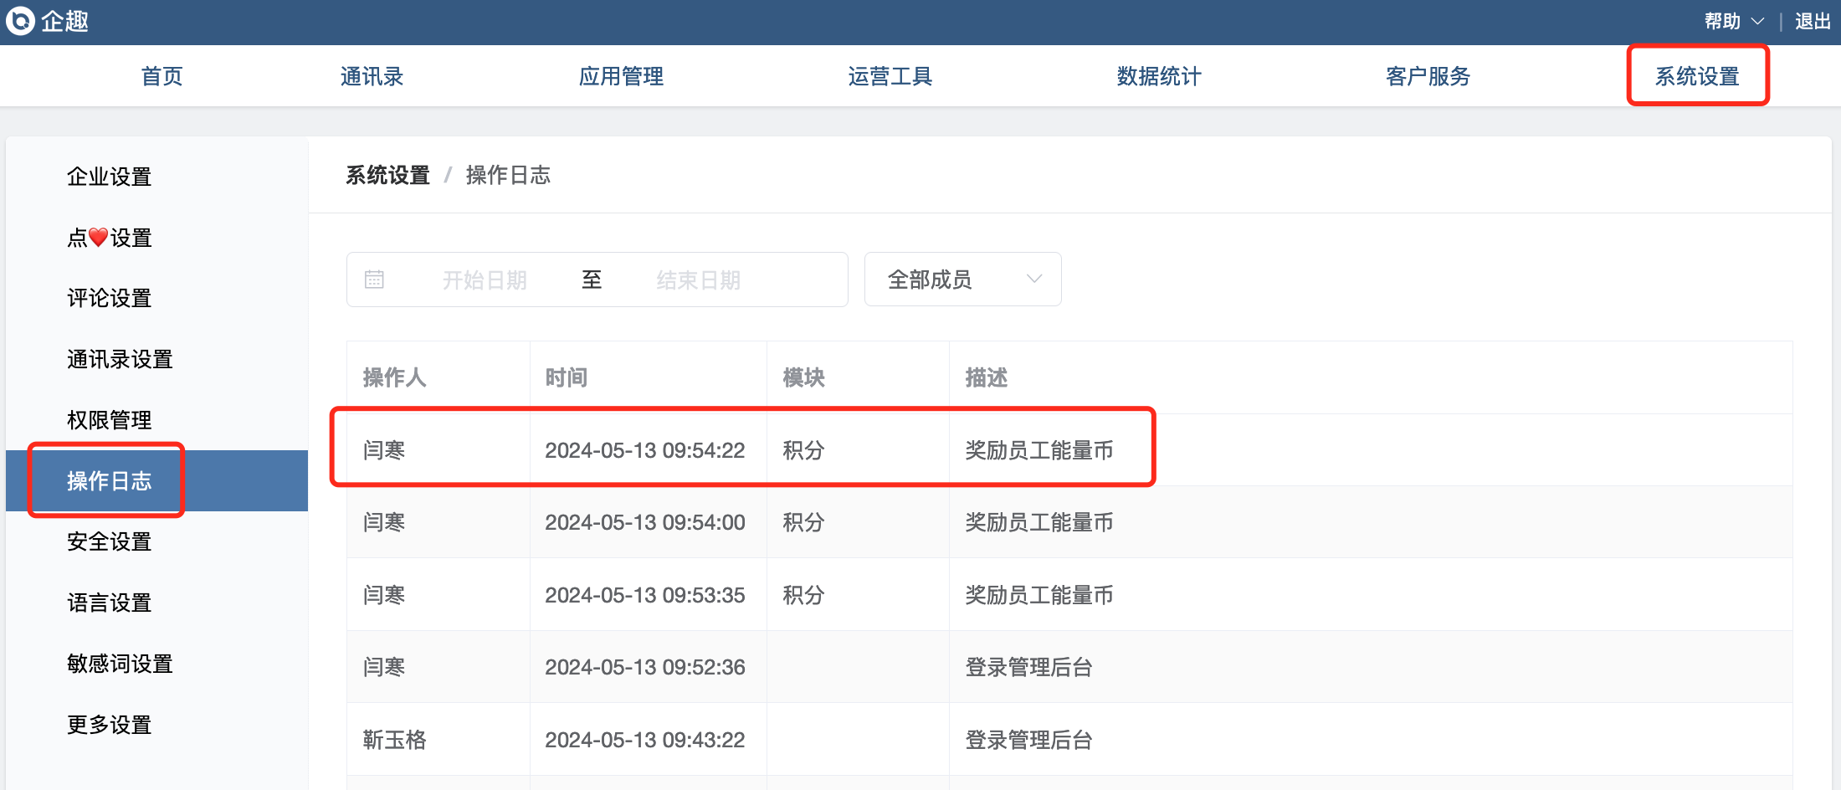This screenshot has height=790, width=1841.
Task: Choose 敏感词设置 in the sidebar
Action: point(120,664)
